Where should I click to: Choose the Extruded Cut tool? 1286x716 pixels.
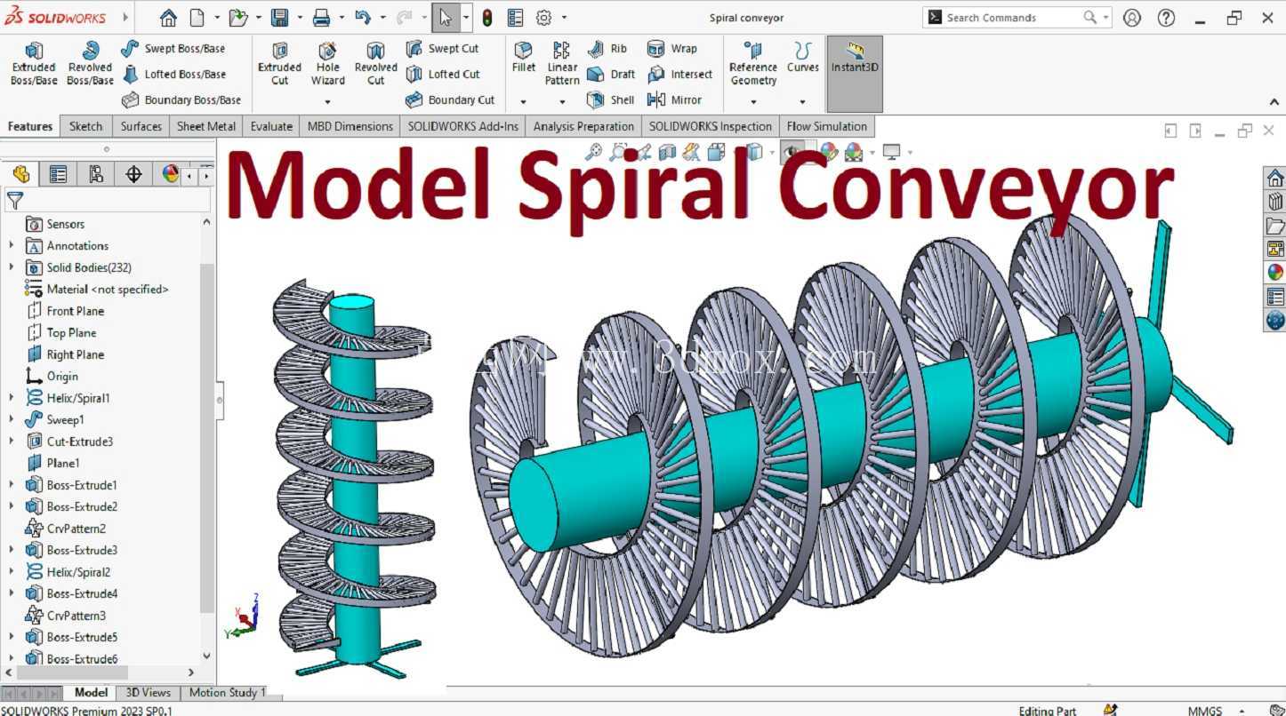(279, 64)
